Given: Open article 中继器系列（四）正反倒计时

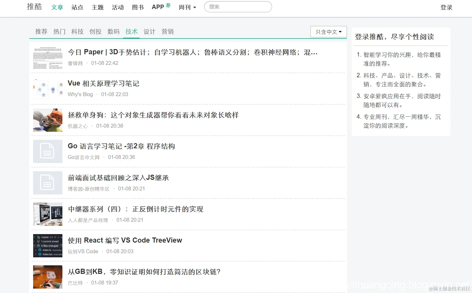Looking at the screenshot, I should click(x=136, y=209).
